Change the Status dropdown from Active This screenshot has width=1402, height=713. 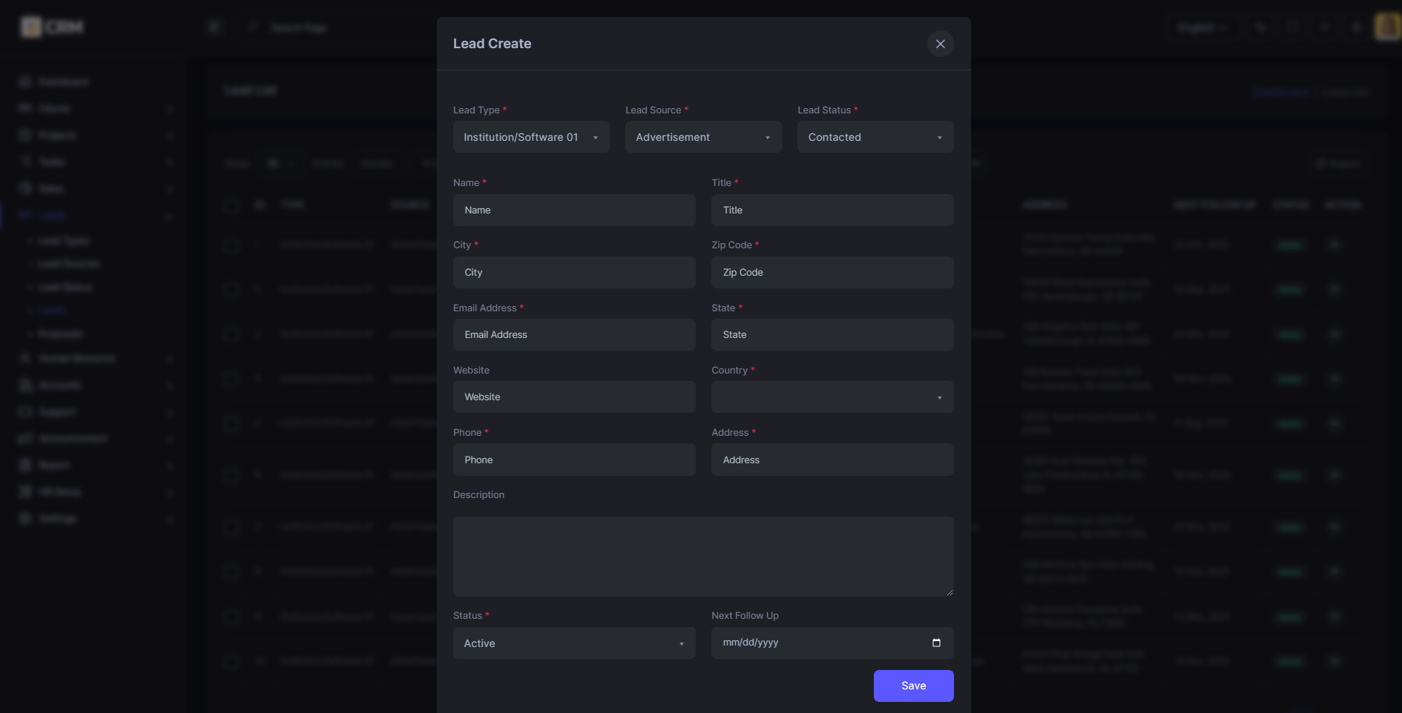tap(573, 643)
